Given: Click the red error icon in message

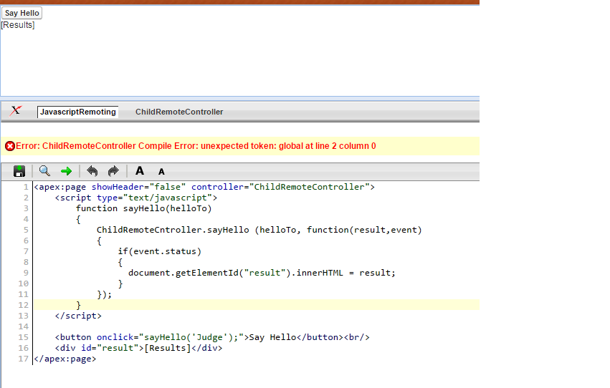Looking at the screenshot, I should (10, 146).
